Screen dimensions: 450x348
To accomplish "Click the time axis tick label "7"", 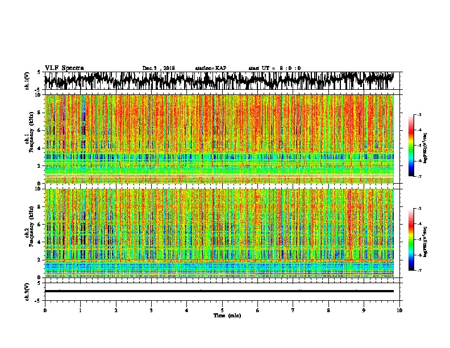I will (293, 310).
